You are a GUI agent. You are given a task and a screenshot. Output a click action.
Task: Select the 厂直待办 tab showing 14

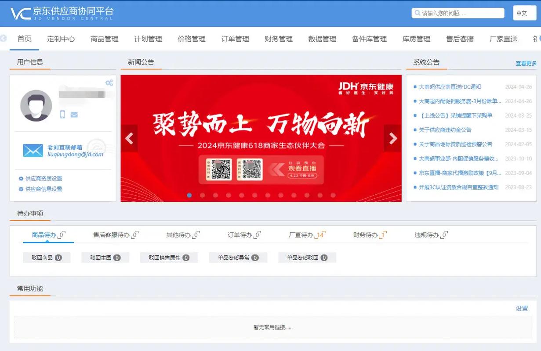click(x=307, y=235)
